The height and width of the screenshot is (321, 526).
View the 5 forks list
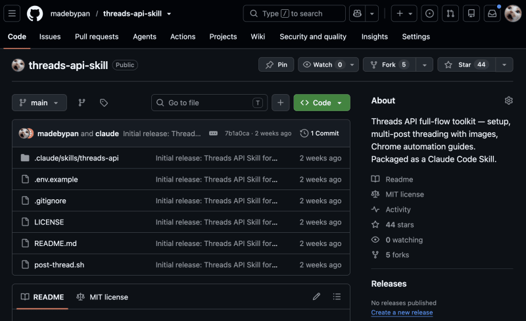pos(397,255)
